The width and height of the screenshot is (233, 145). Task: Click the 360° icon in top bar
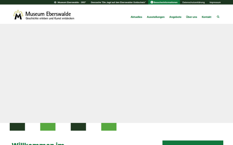55,2
